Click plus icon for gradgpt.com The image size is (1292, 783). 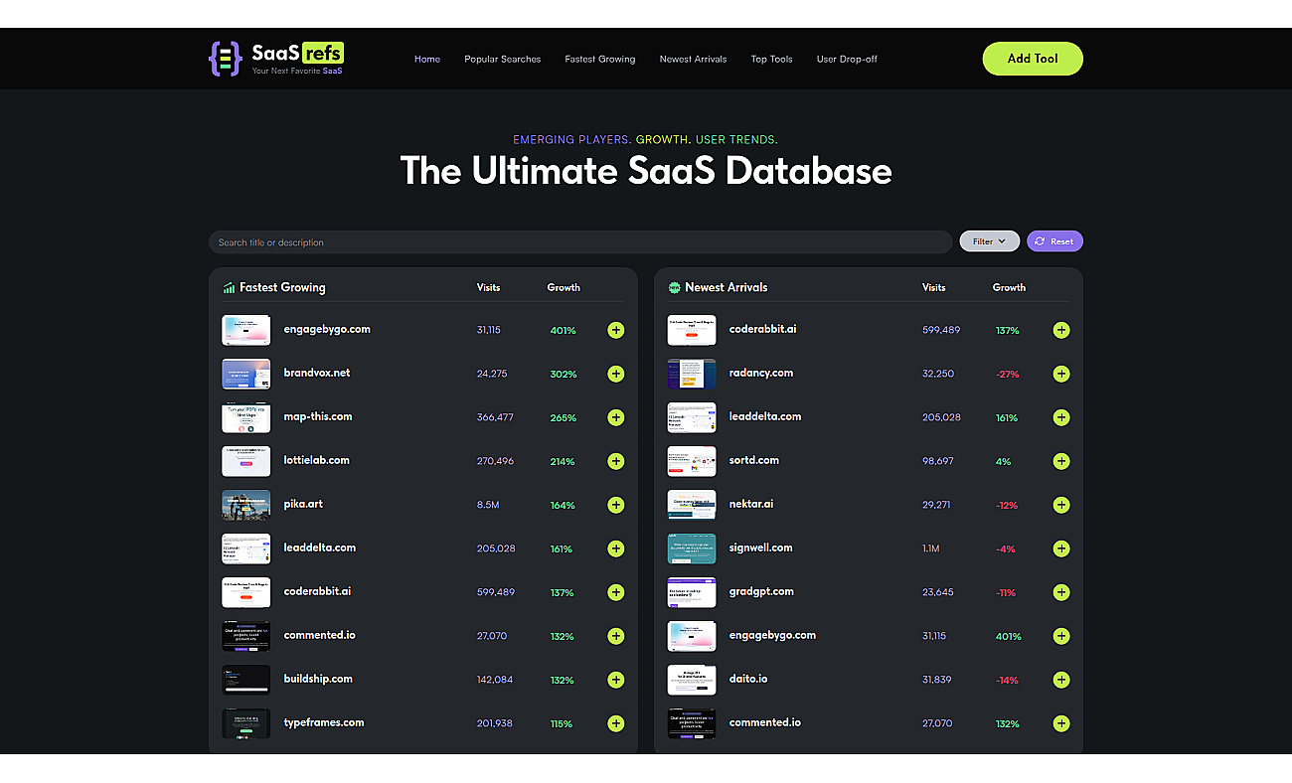point(1061,592)
